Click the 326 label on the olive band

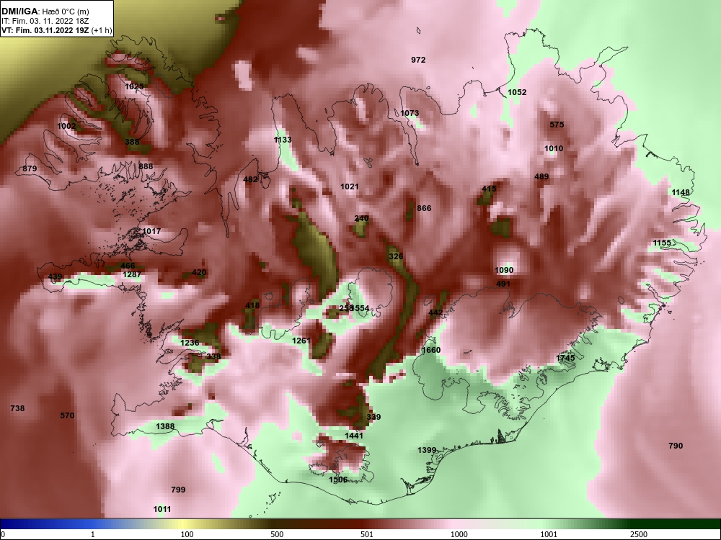[395, 257]
